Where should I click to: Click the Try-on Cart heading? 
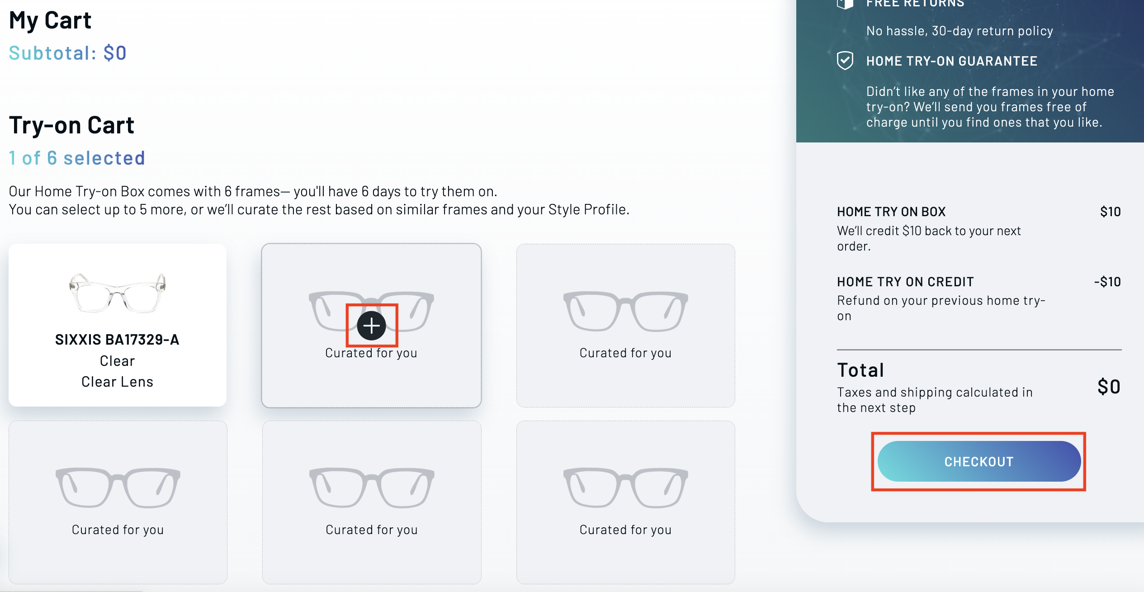point(71,125)
